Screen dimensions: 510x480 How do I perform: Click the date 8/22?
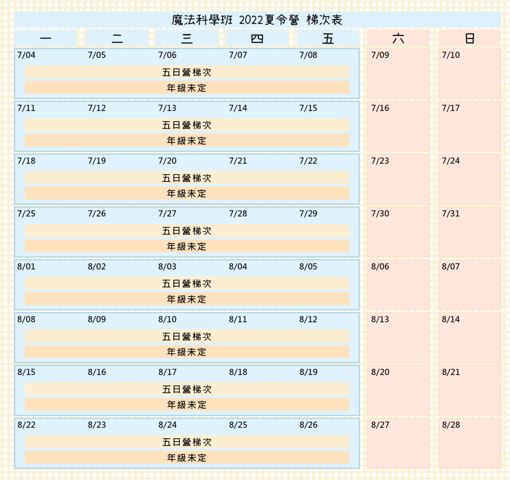[x=26, y=425]
